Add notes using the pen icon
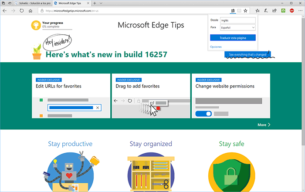The height and width of the screenshot is (192, 305). (266, 11)
